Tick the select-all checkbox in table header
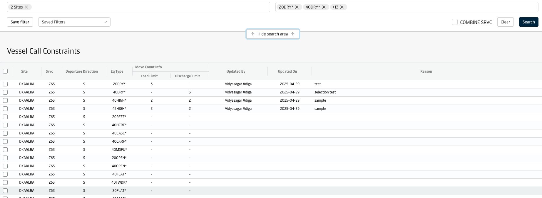The image size is (542, 198). [5, 71]
